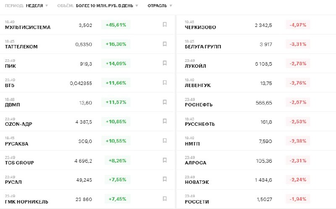Add ВТБ to bookmarks

165,82
